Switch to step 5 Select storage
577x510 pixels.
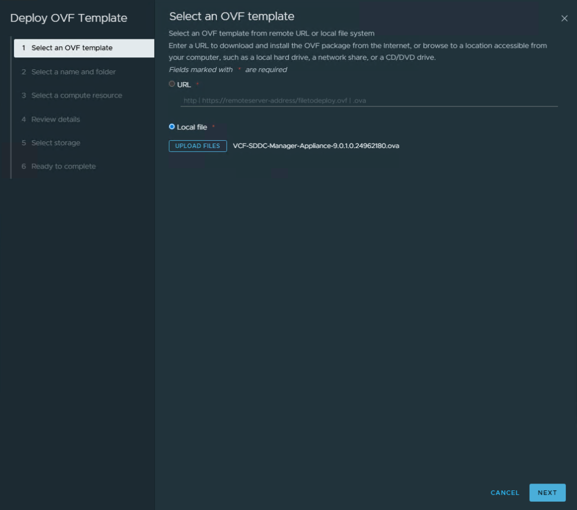coord(56,143)
